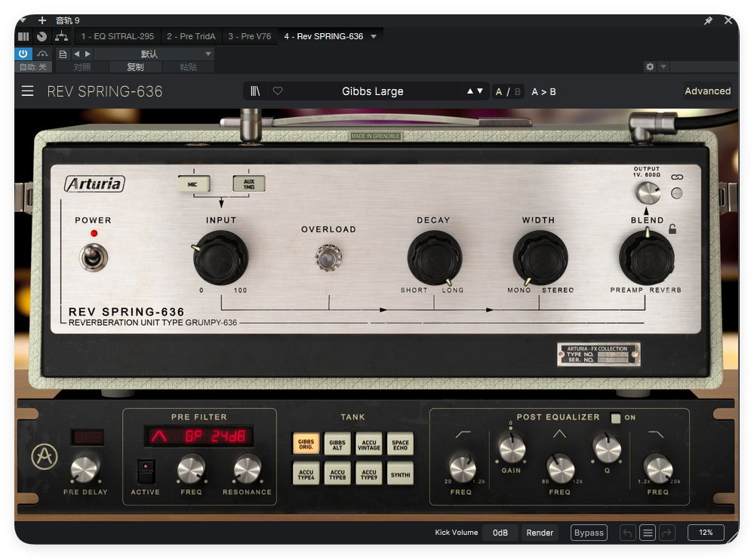Click the pre filter mode shape in display

(x=158, y=436)
